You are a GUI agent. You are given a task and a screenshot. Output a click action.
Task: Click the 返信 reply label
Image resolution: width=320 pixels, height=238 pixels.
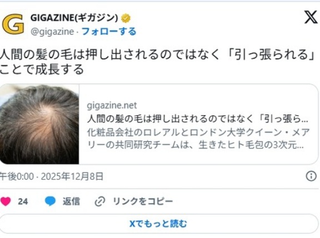click(x=71, y=201)
